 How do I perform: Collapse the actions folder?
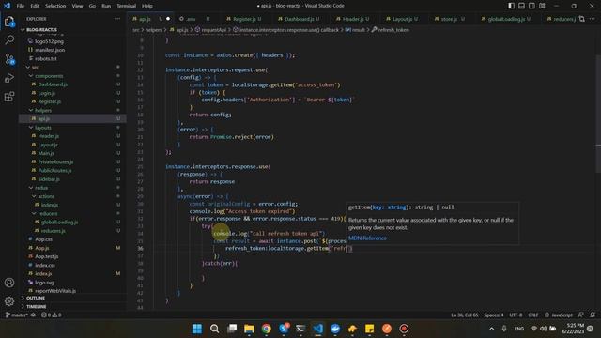pyautogui.click(x=73, y=196)
